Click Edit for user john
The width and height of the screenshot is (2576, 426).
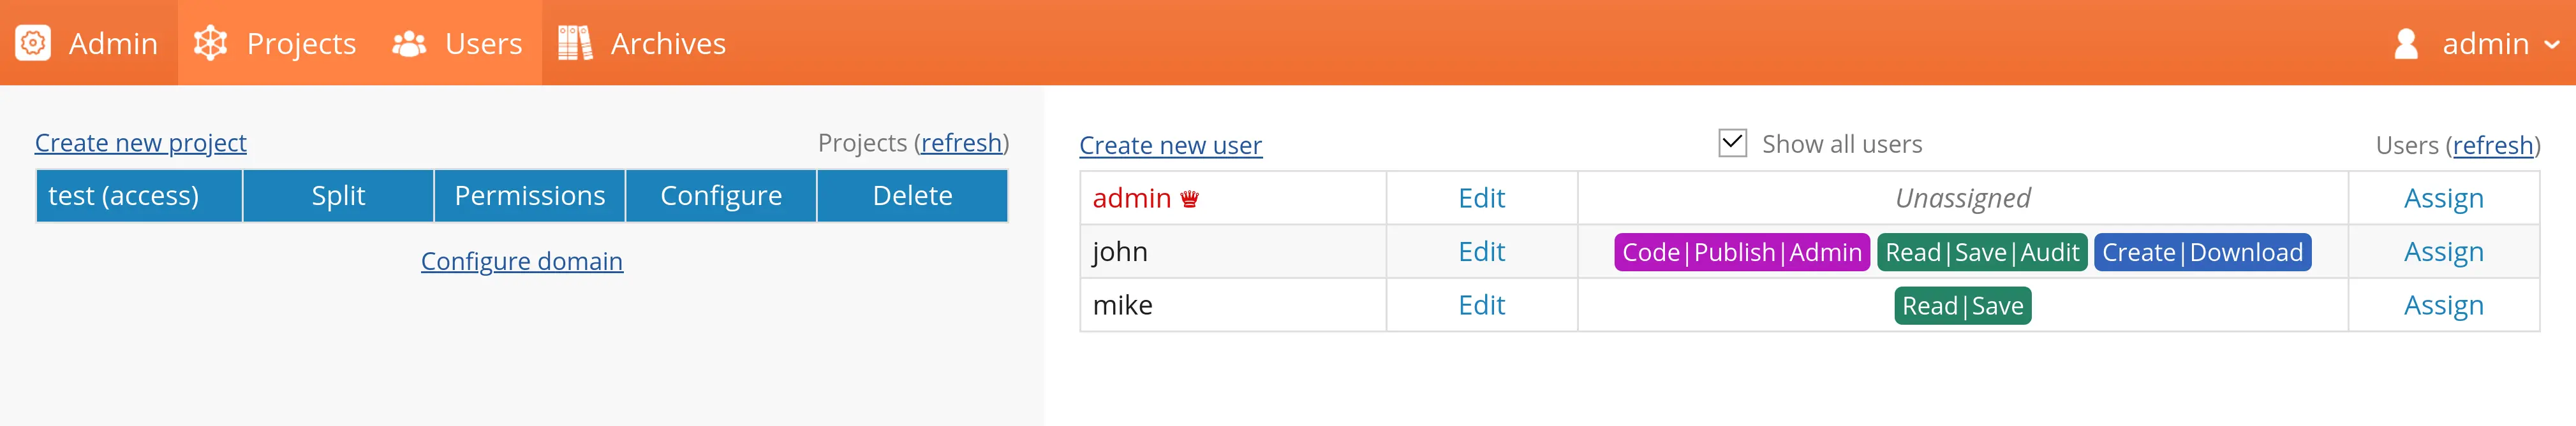pyautogui.click(x=1481, y=252)
